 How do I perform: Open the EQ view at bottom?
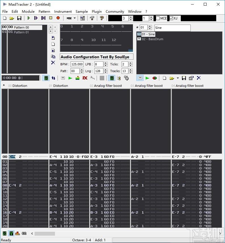click(x=24, y=233)
